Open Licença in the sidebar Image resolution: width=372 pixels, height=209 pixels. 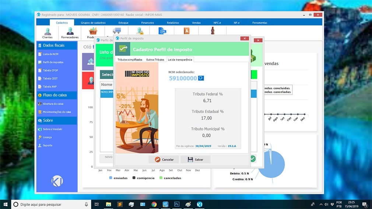tap(47, 137)
